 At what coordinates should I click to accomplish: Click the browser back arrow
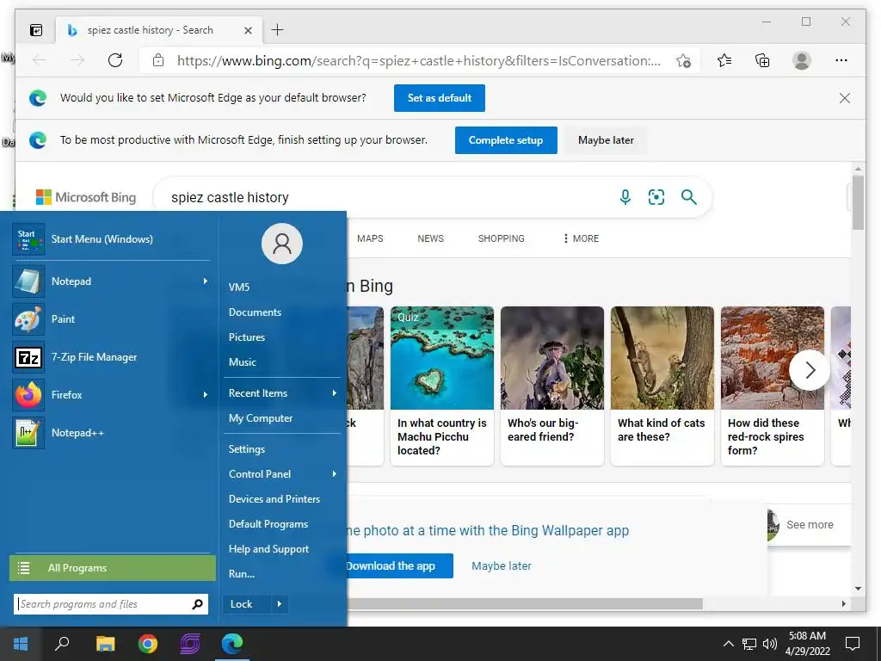coord(40,60)
